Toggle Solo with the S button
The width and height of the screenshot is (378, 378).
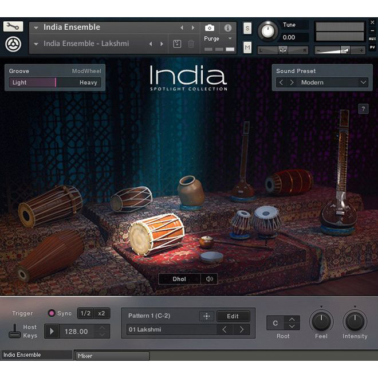247,29
